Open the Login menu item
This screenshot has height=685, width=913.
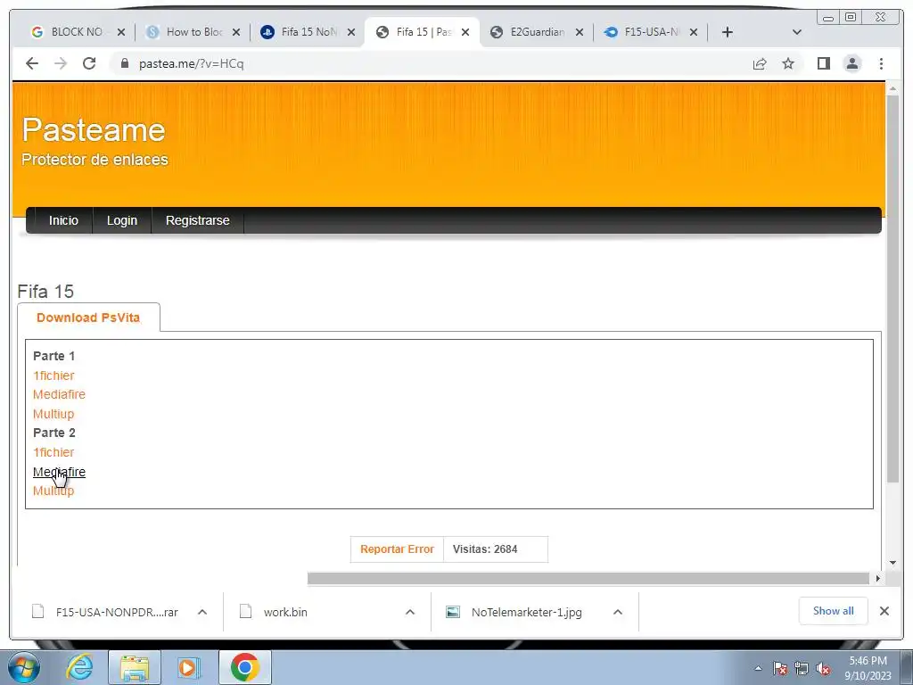[x=121, y=220]
